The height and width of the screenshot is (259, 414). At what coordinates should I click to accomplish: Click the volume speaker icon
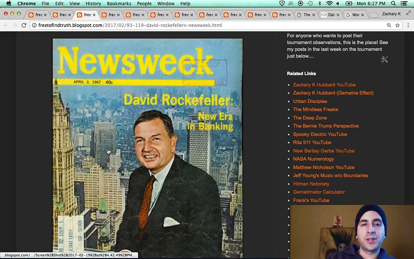338,4
